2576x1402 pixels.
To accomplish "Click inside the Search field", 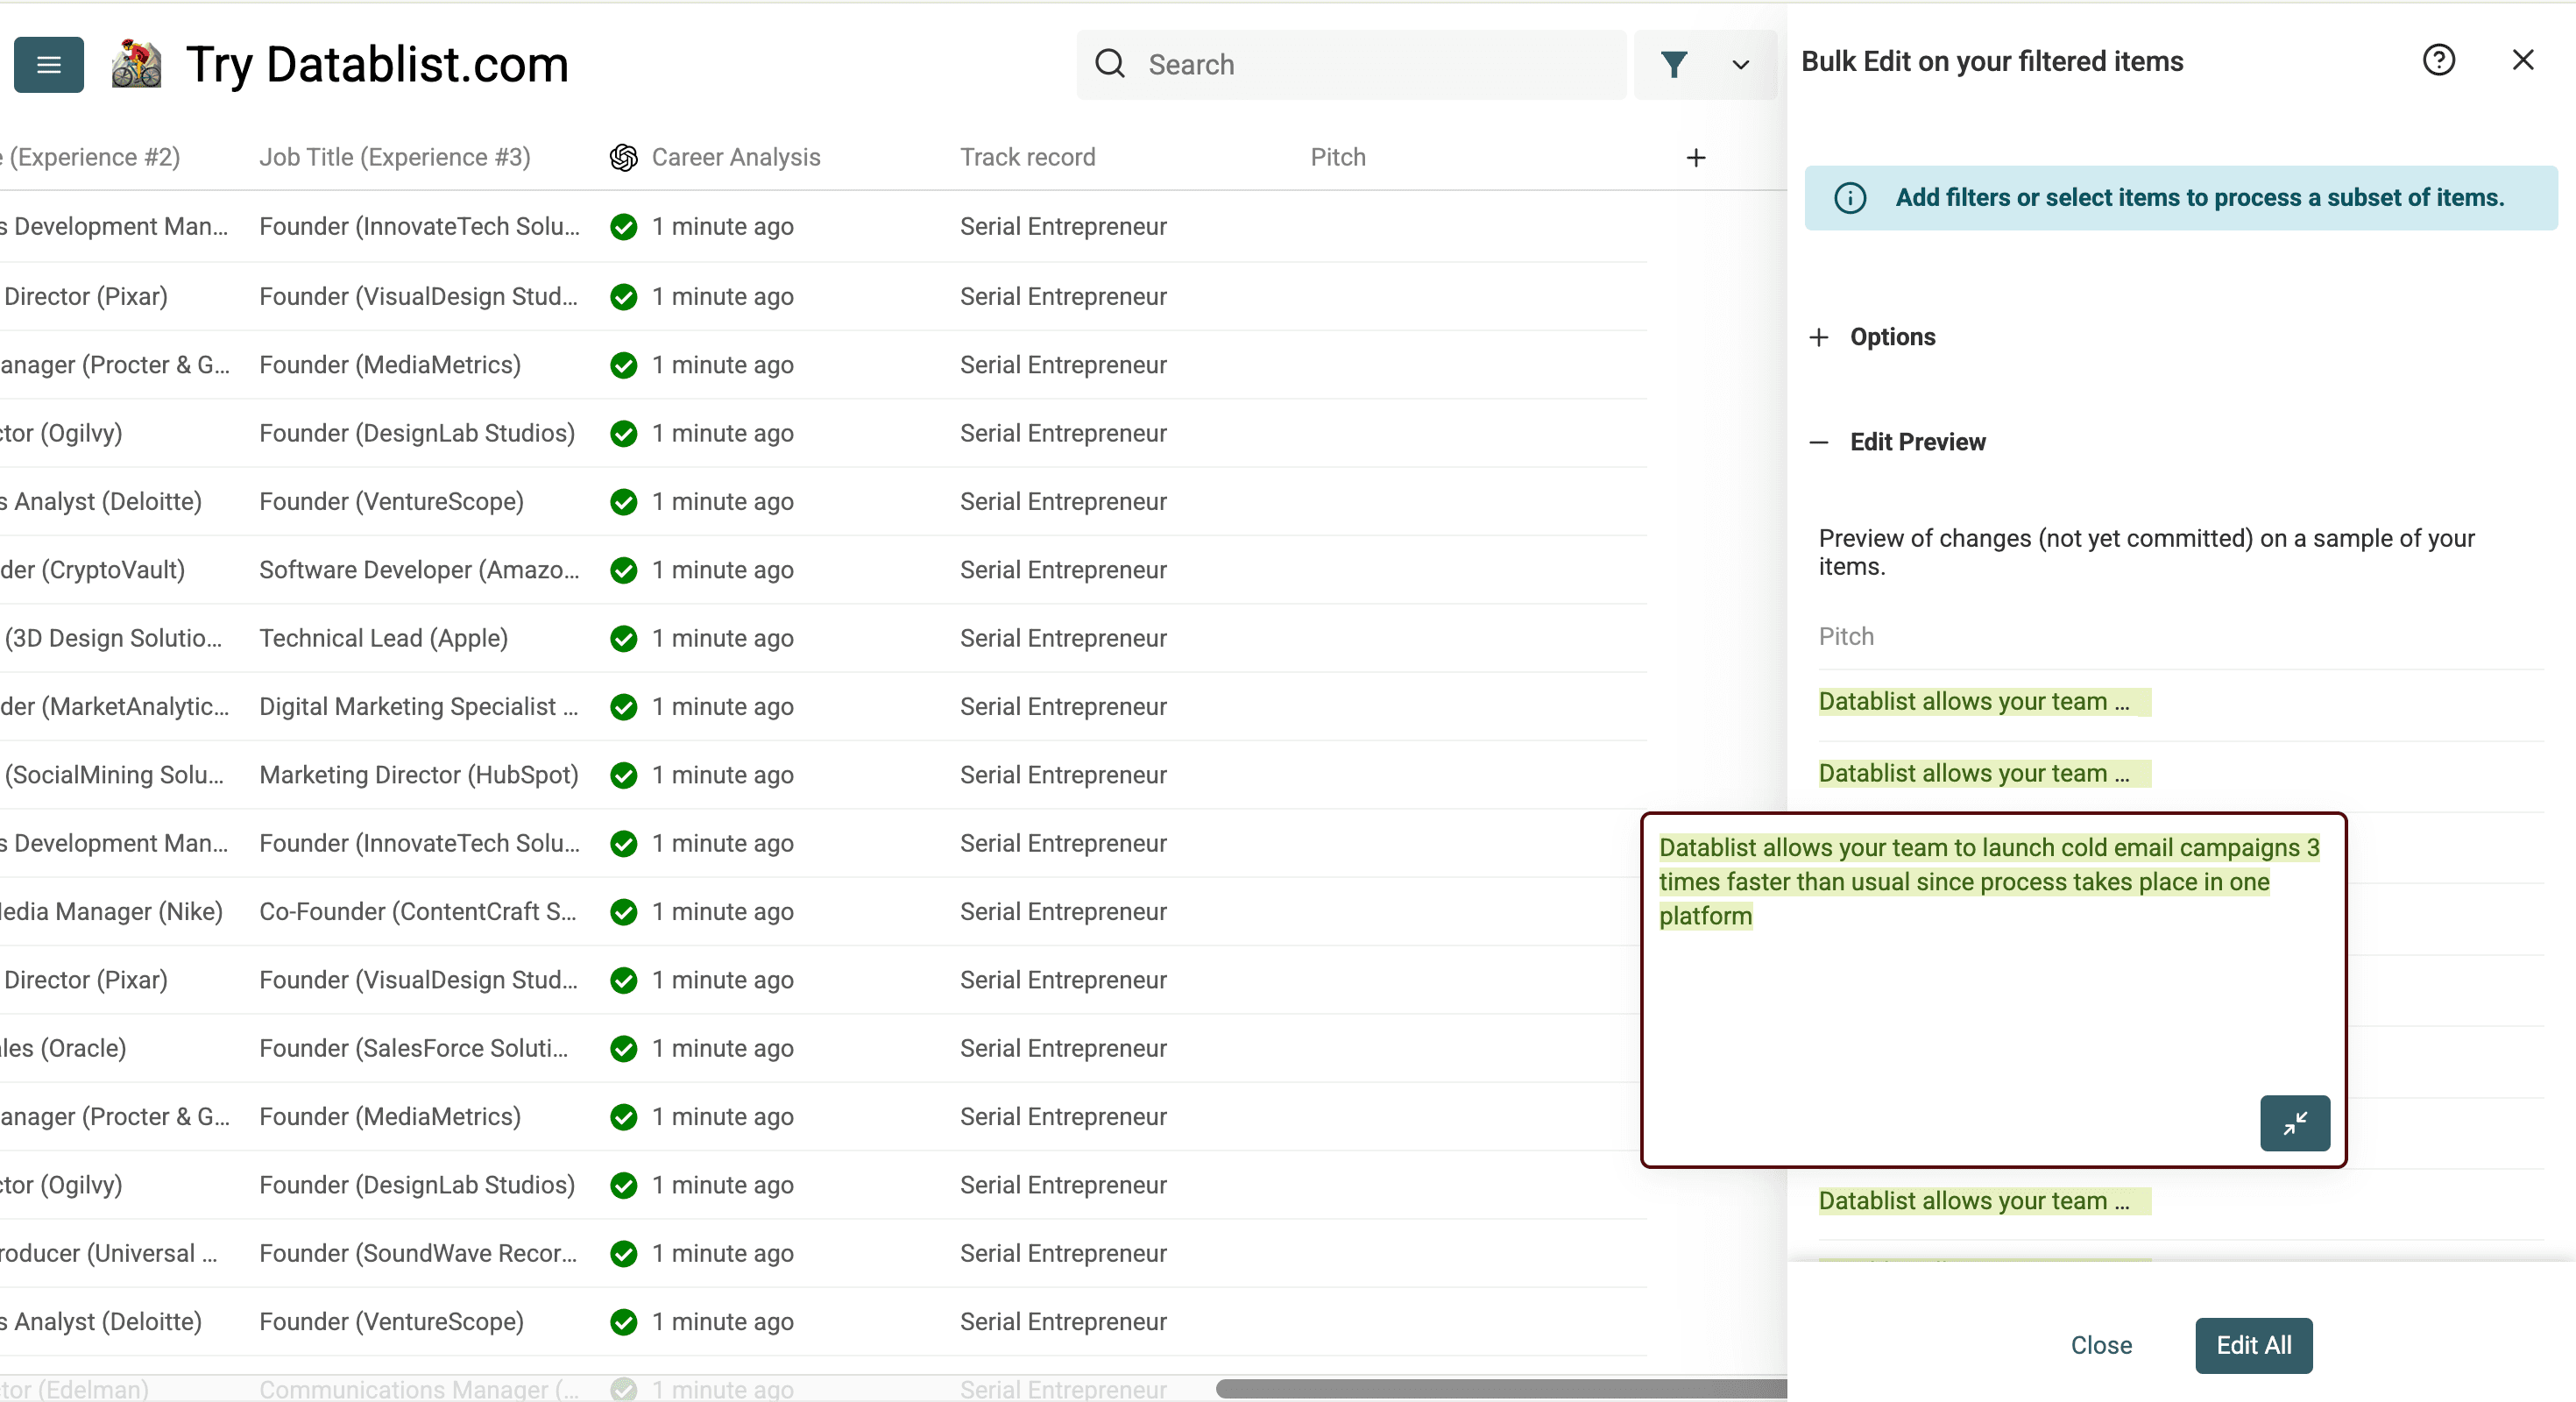I will 1350,64.
